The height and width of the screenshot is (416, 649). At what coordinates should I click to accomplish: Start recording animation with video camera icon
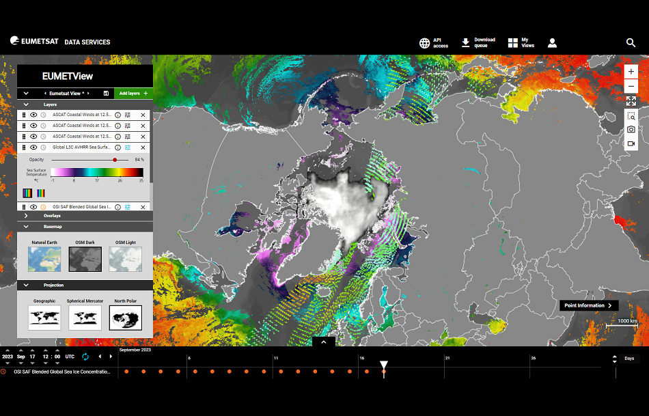pyautogui.click(x=631, y=143)
